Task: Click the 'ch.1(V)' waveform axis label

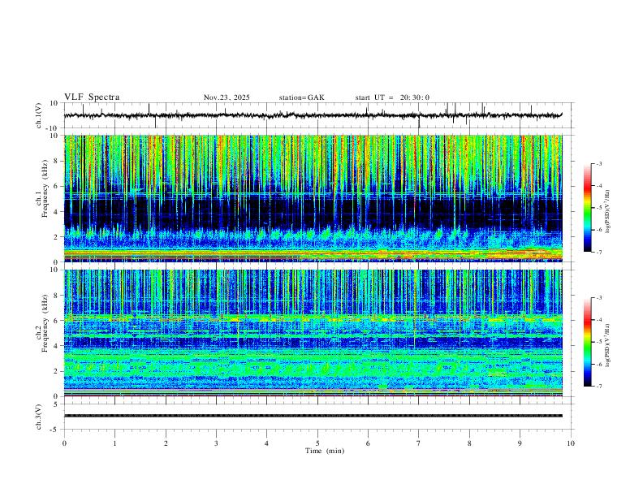Action: click(x=39, y=115)
